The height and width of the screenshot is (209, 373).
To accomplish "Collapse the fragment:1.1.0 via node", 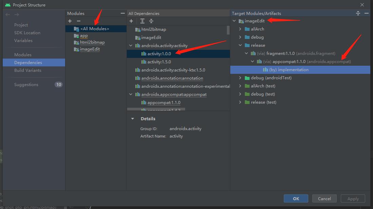I will point(247,53).
